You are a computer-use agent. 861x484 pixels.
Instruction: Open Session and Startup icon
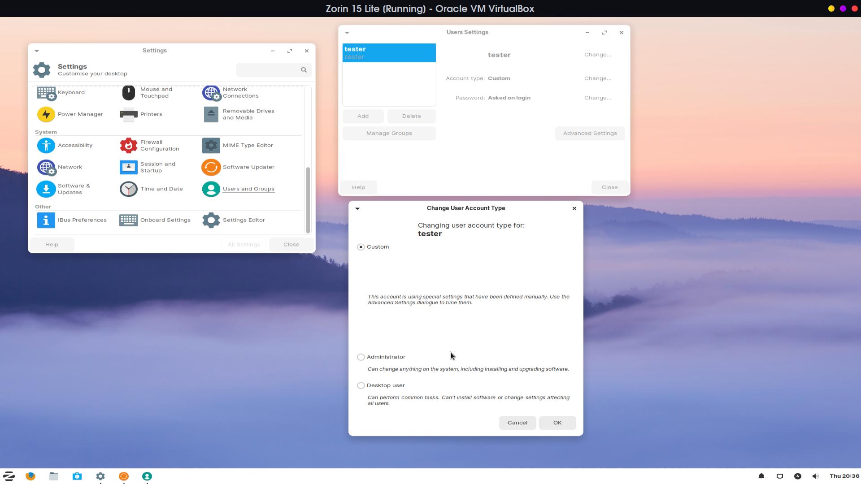[x=129, y=167]
